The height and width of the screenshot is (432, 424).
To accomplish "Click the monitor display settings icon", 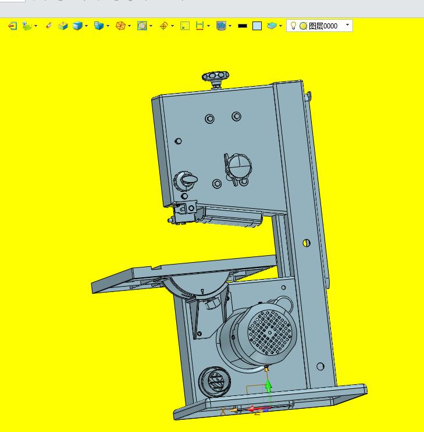I will (x=222, y=26).
